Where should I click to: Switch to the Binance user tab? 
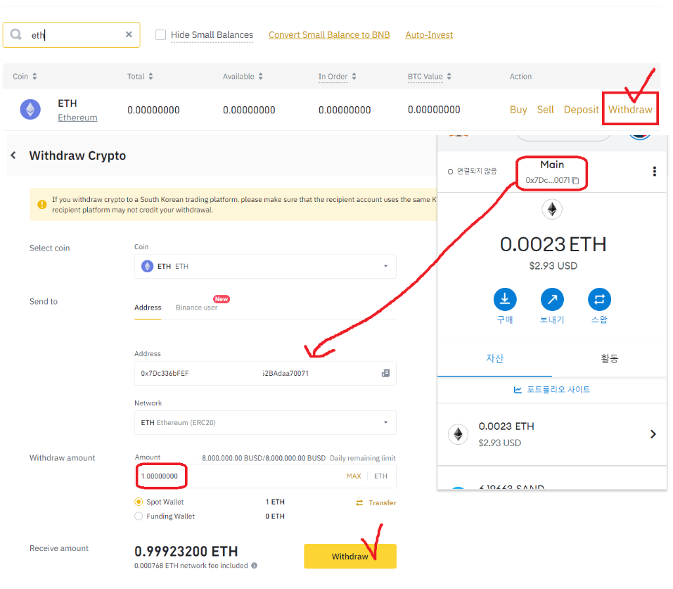pyautogui.click(x=197, y=308)
